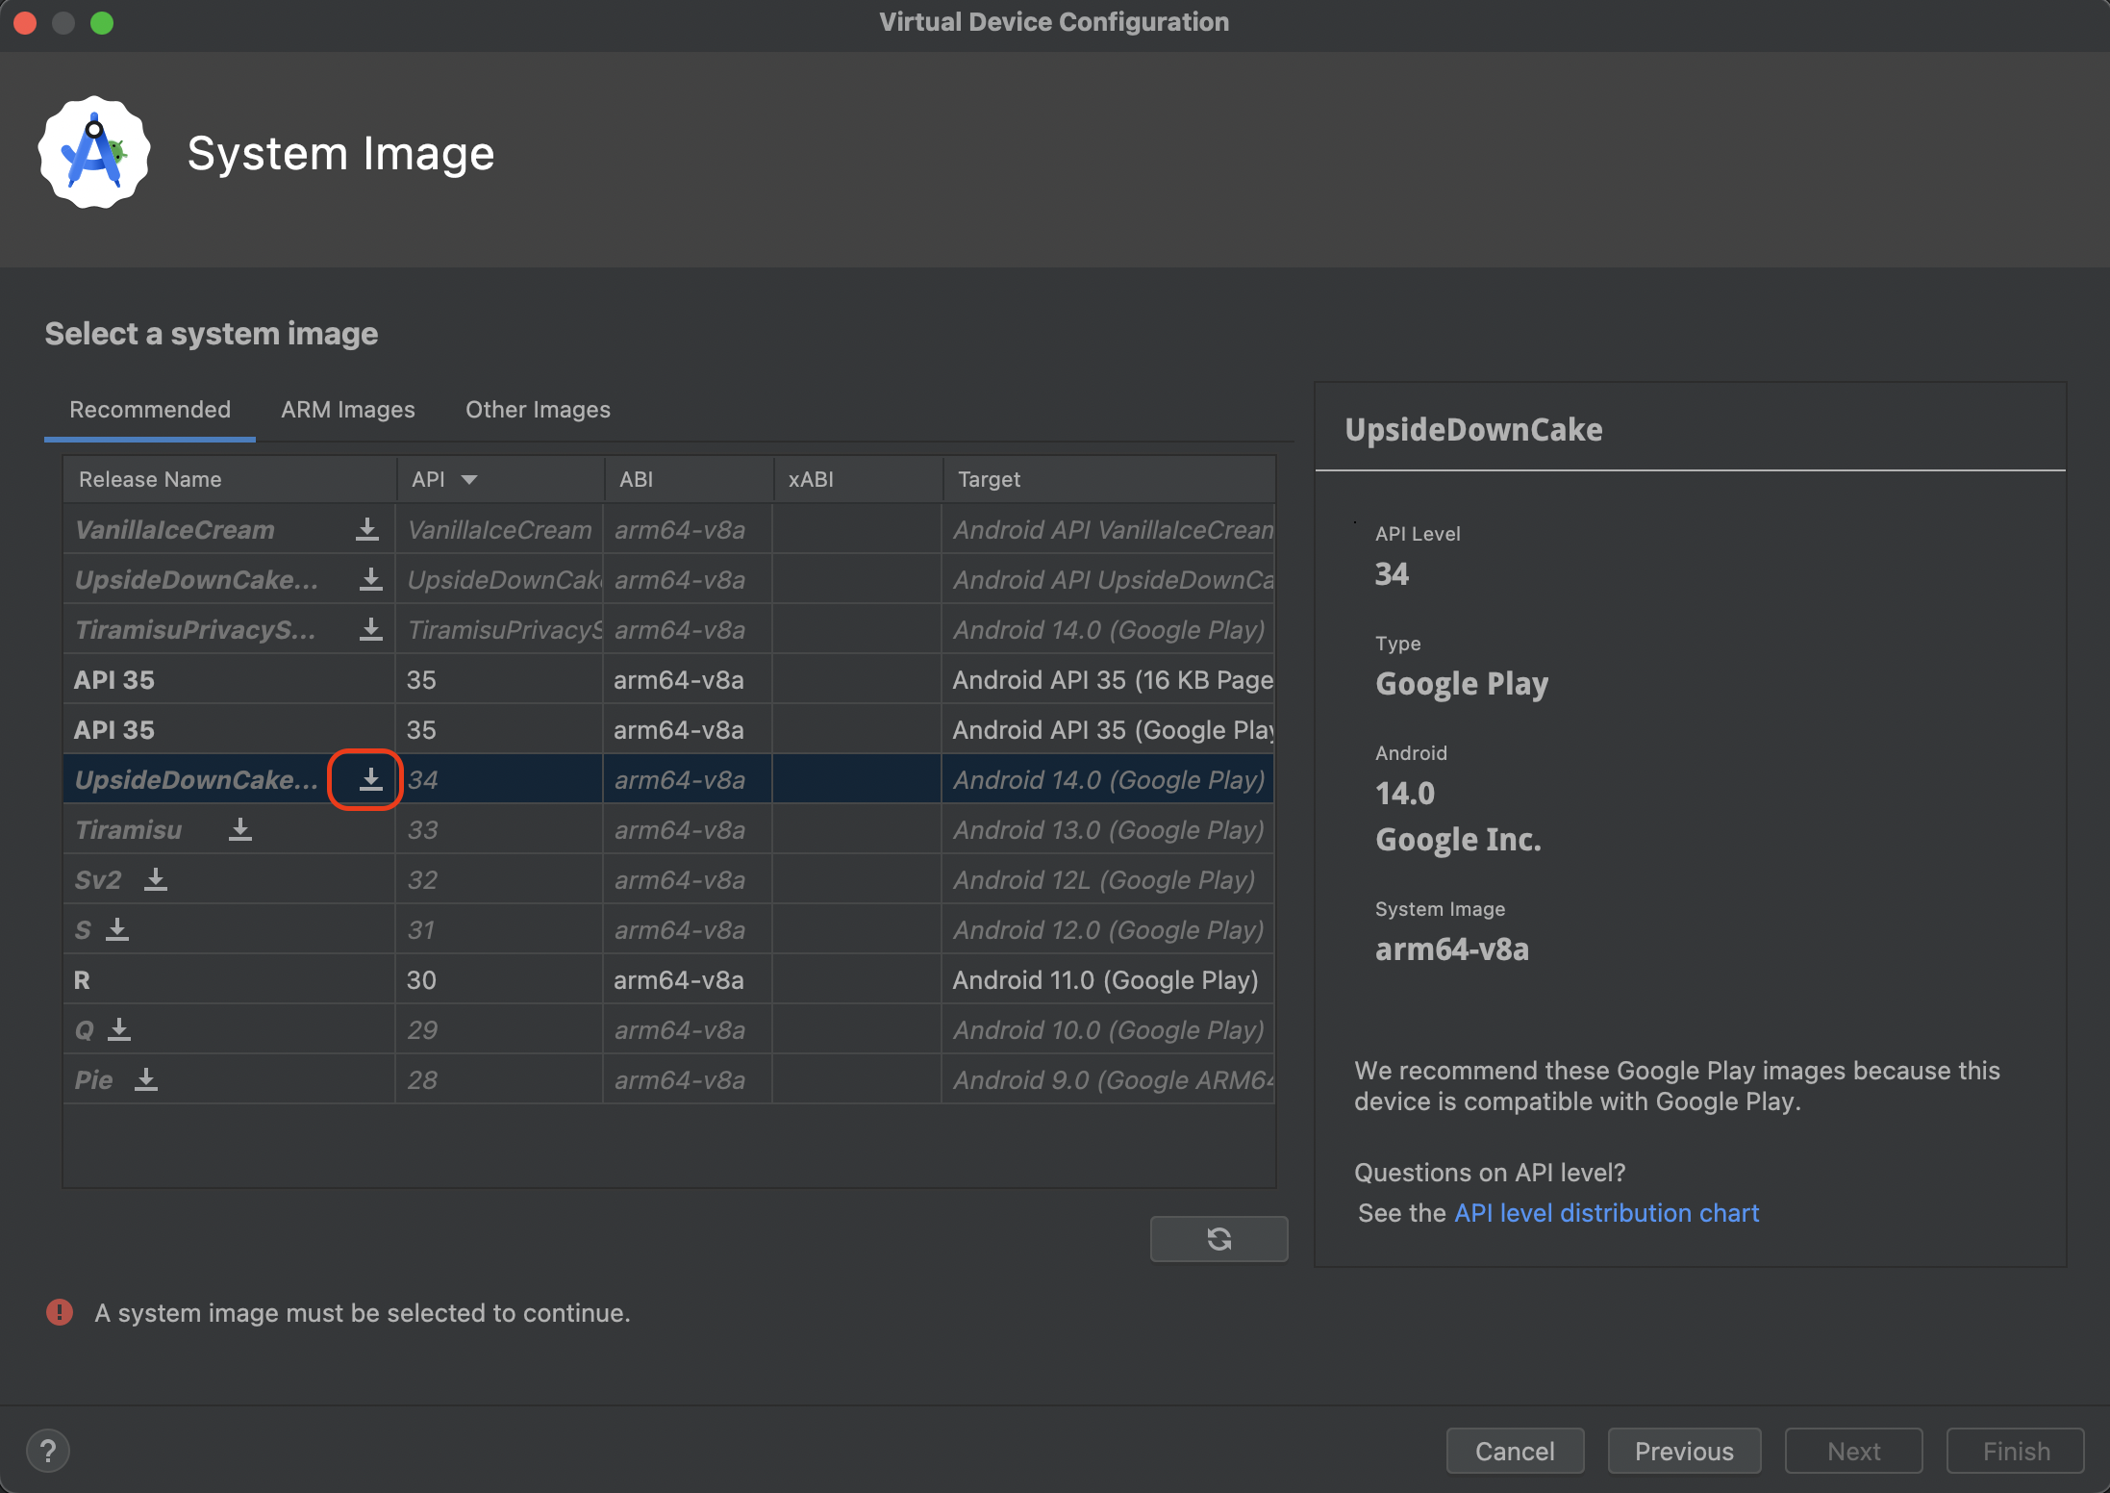Download UpsideDownCake image targeting Android API UpsideDownCake
The image size is (2110, 1493).
click(370, 580)
